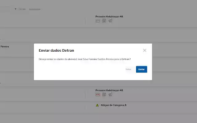This screenshot has width=197, height=123.
Task: Open calendar icon in lower Primeira Habilitação AB row
Action: pos(104,94)
